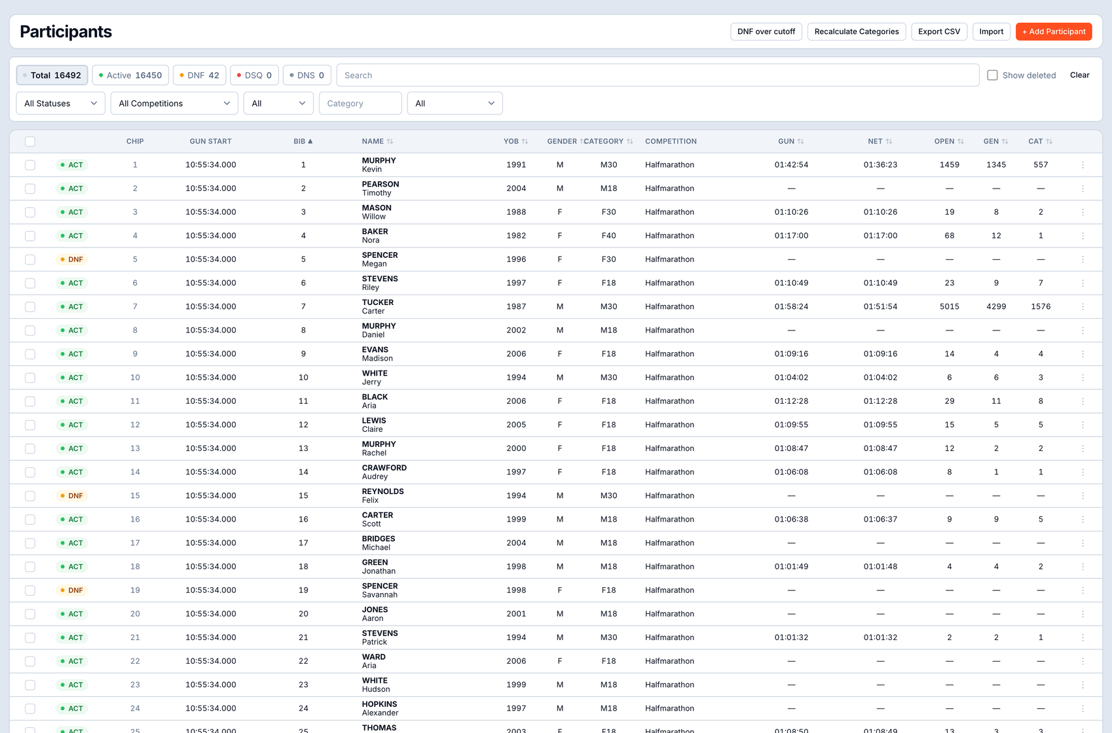Sort table by NAME column
This screenshot has width=1112, height=733.
(x=378, y=141)
